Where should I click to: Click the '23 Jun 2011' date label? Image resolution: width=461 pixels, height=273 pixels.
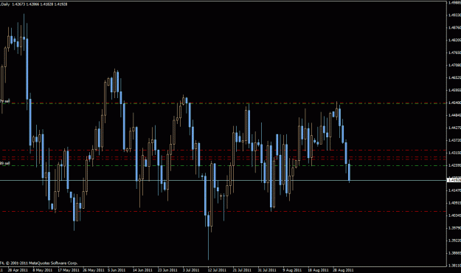coord(167,270)
